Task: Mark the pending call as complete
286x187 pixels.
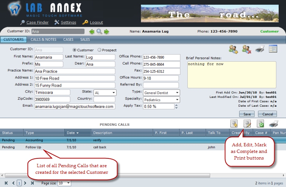Action: tap(261, 124)
